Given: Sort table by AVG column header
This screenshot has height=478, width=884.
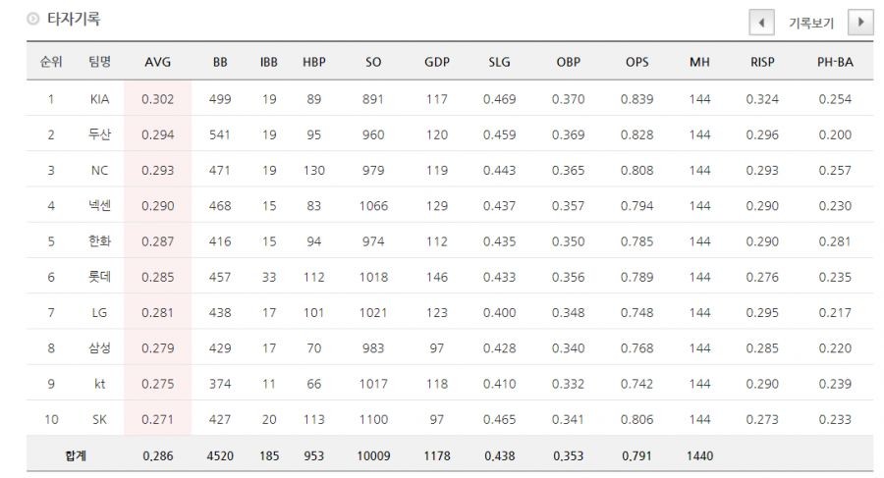Looking at the screenshot, I should (x=157, y=62).
